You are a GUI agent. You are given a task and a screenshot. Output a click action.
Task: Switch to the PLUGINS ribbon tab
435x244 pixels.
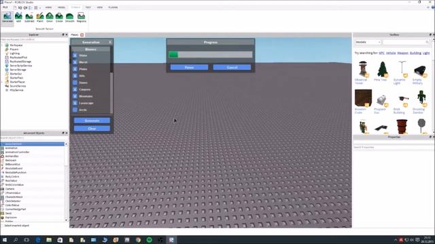point(113,7)
